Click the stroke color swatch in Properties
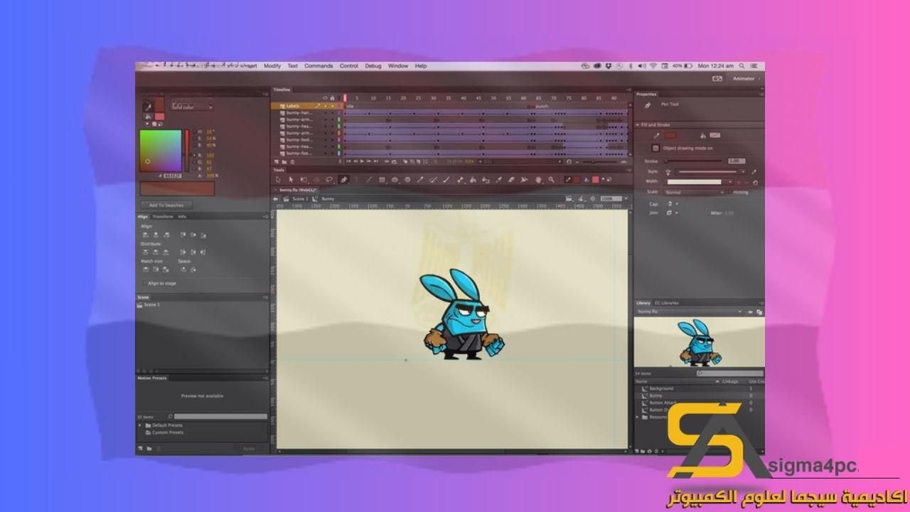 (x=671, y=135)
